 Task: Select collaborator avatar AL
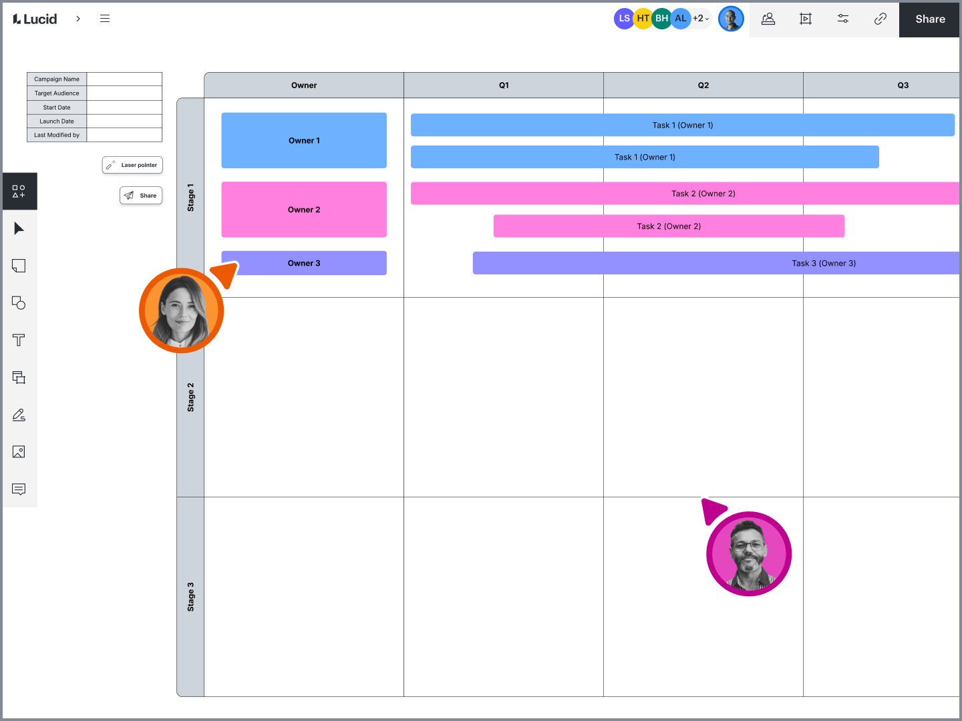[x=680, y=19]
